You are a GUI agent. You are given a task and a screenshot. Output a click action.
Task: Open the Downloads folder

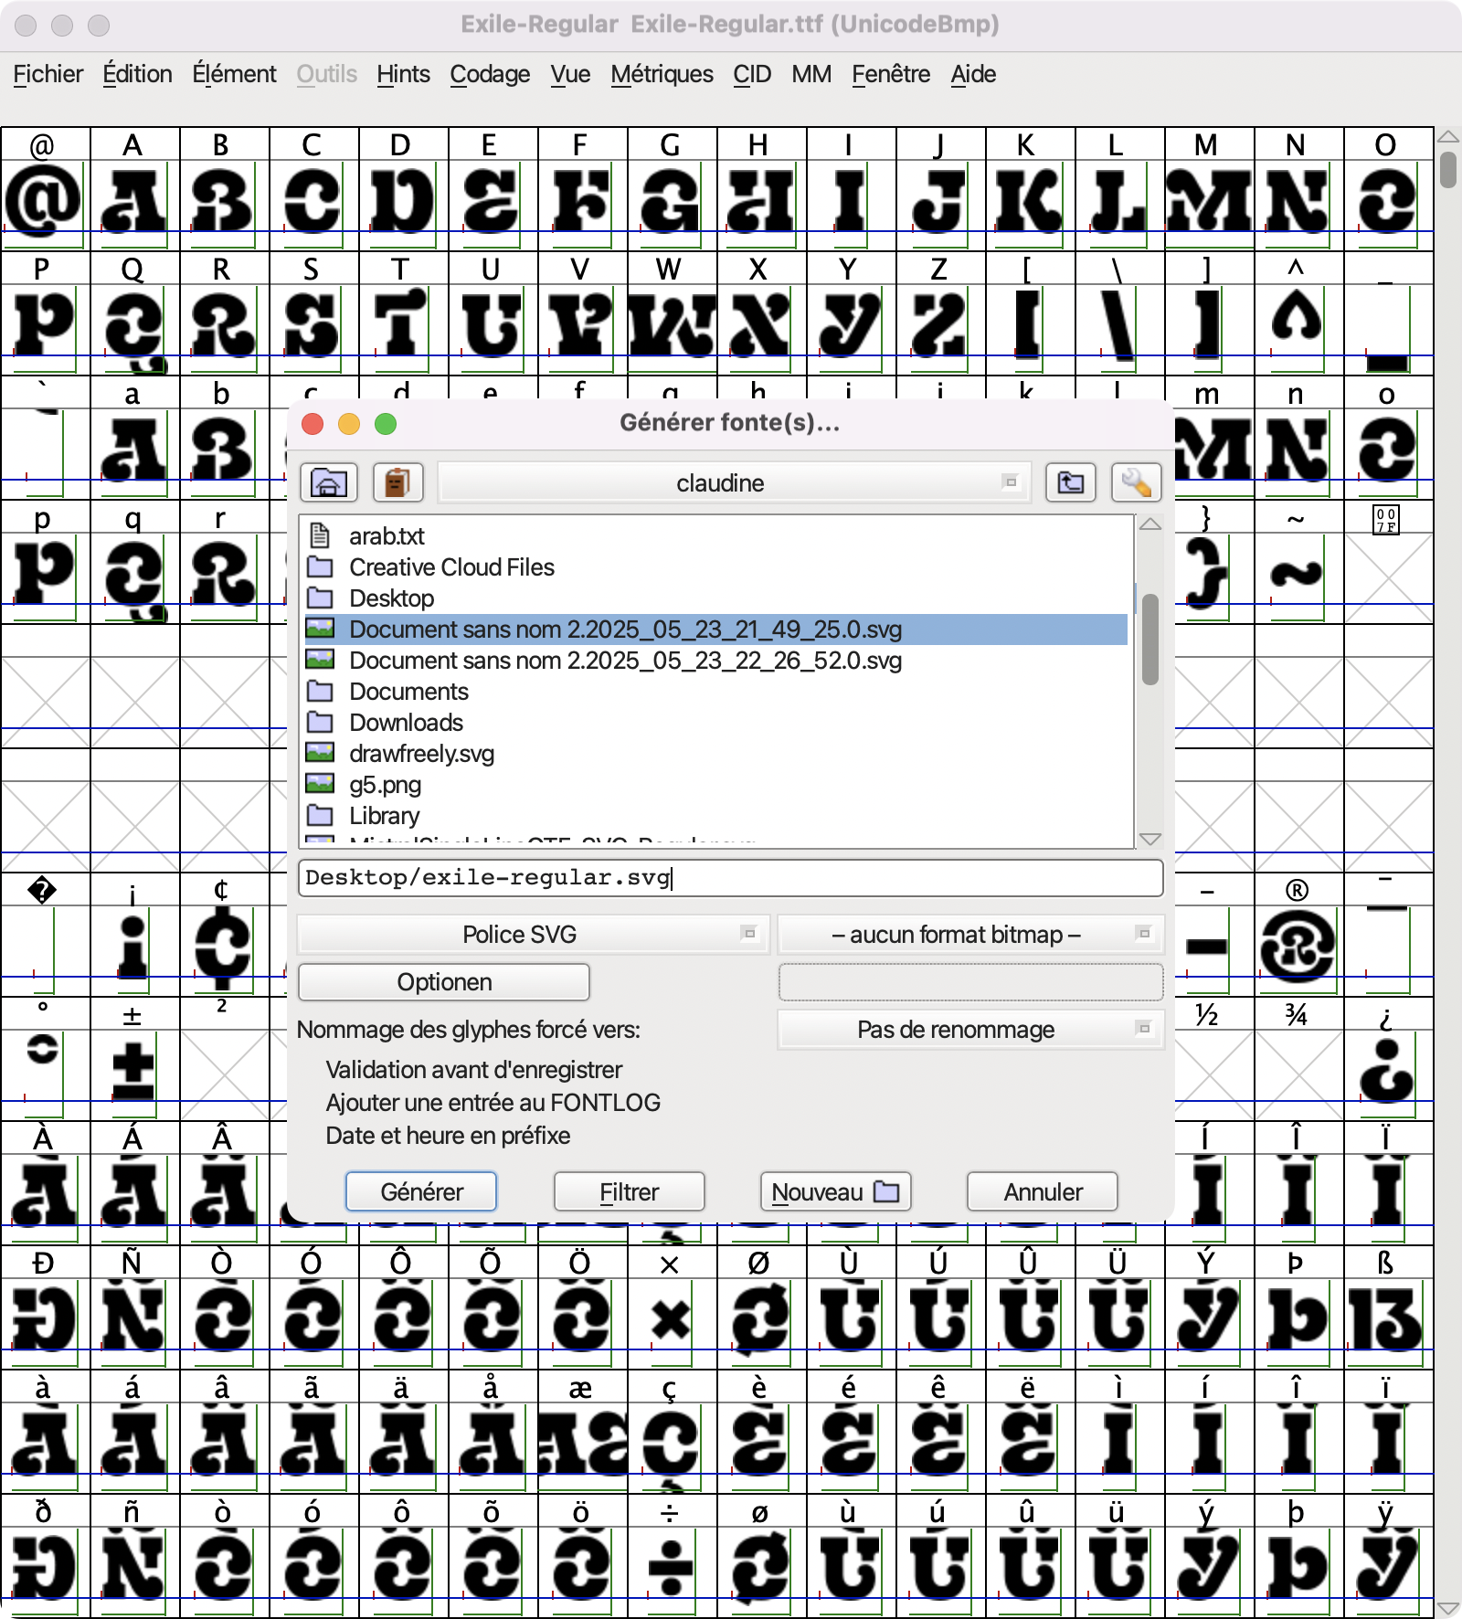(x=715, y=722)
